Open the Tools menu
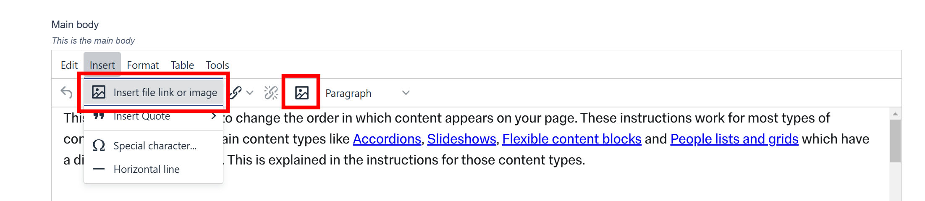This screenshot has height=201, width=925. click(x=217, y=65)
